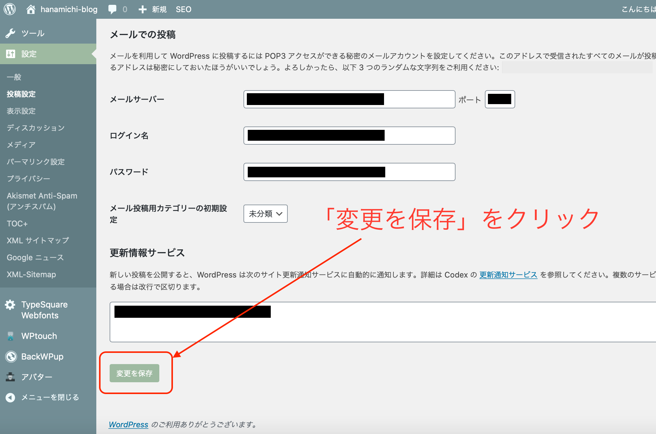Click the WordPress footer link
Viewport: 656px width, 434px height.
[x=128, y=425]
